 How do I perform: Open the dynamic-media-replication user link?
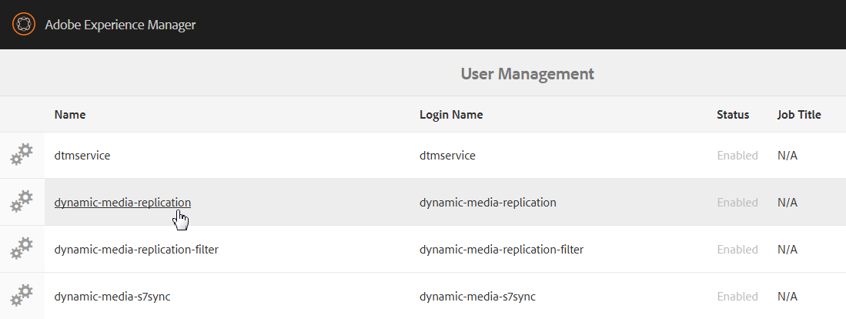pos(122,203)
